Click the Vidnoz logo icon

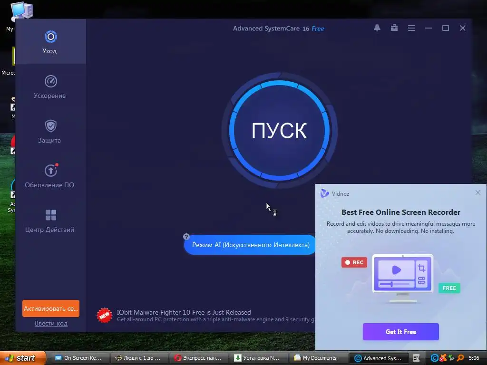pos(324,193)
